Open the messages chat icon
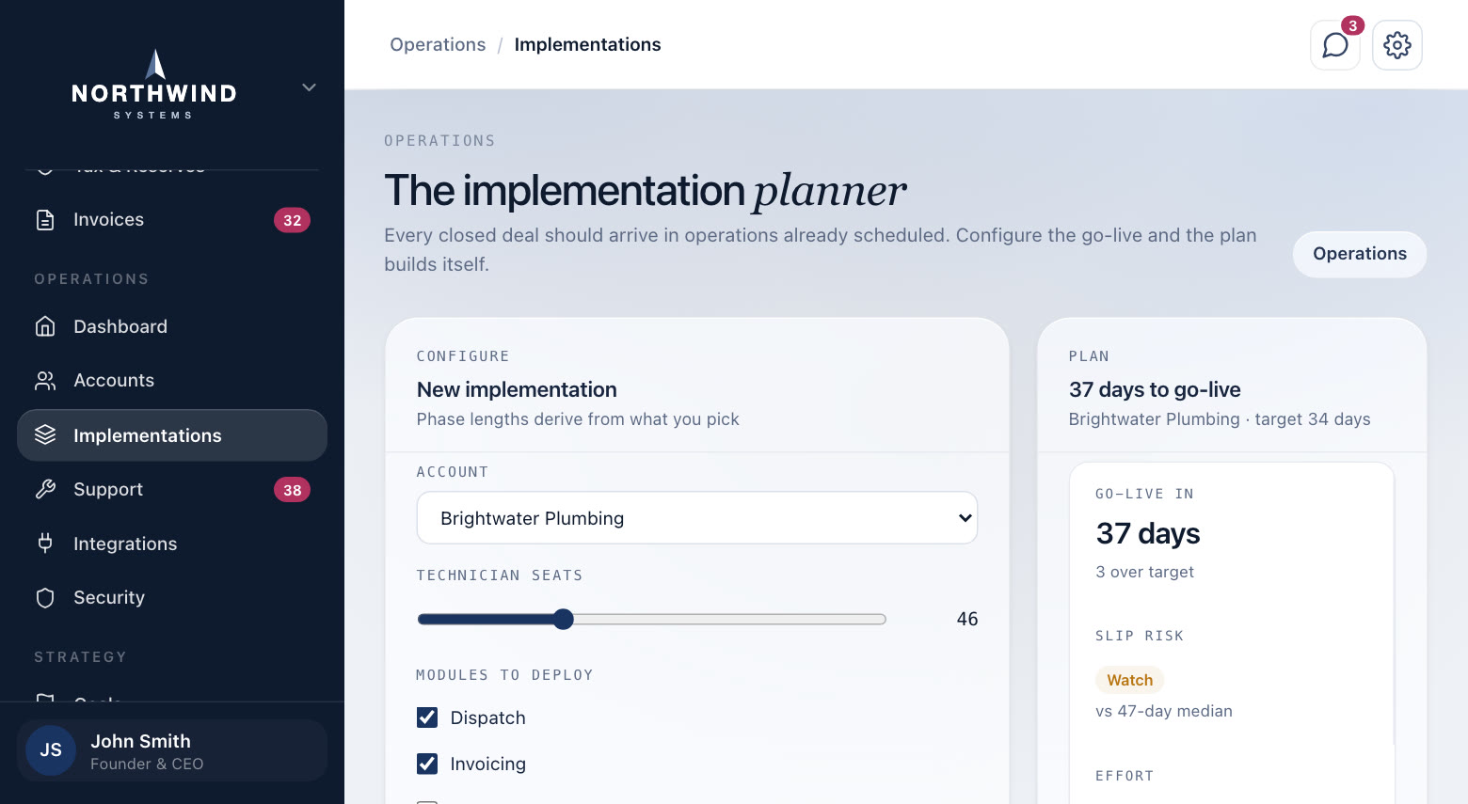This screenshot has width=1468, height=804. pos(1334,45)
